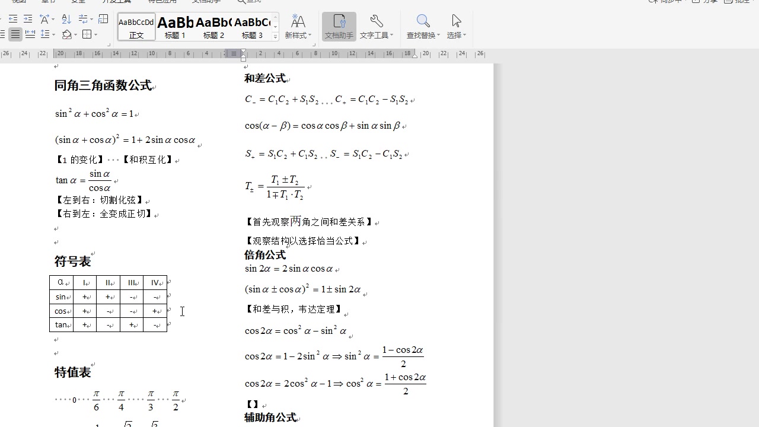Click the table header cell III
The image size is (759, 427).
[132, 283]
